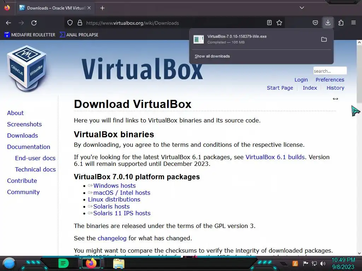
Task: Open Documentation in the sidebar
Action: (x=29, y=147)
